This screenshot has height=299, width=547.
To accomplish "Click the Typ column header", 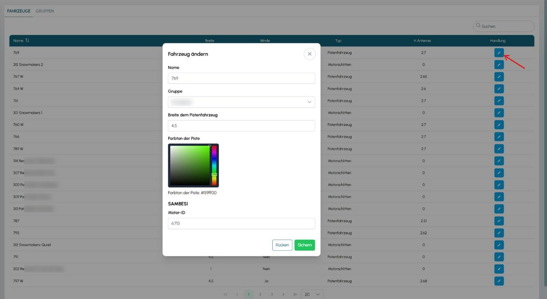I will (x=338, y=41).
